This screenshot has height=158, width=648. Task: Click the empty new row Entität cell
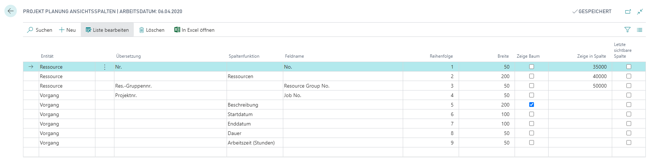coord(67,152)
